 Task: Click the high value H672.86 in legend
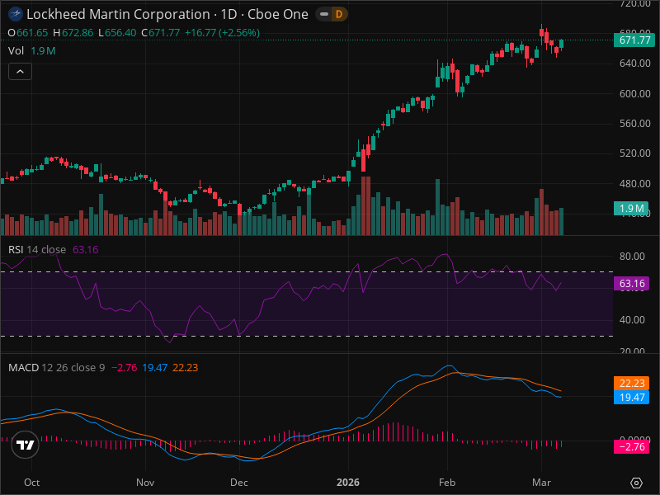tap(73, 33)
